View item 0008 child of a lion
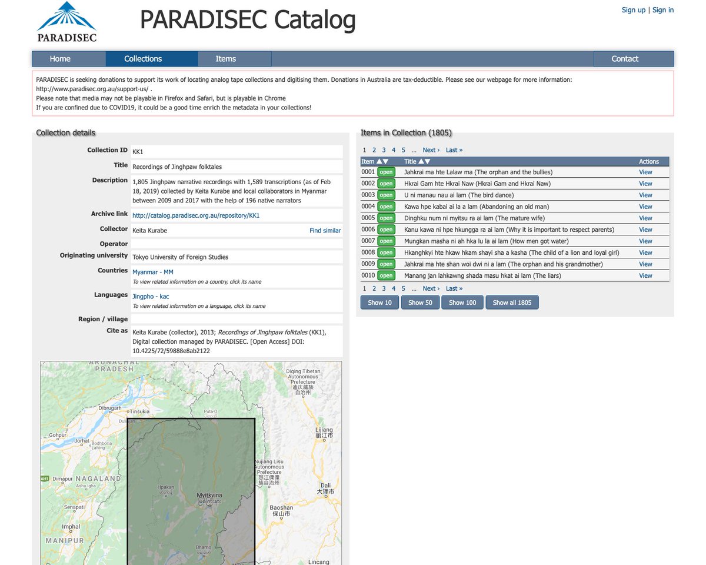Viewport: 706px width, 565px height. tap(645, 252)
